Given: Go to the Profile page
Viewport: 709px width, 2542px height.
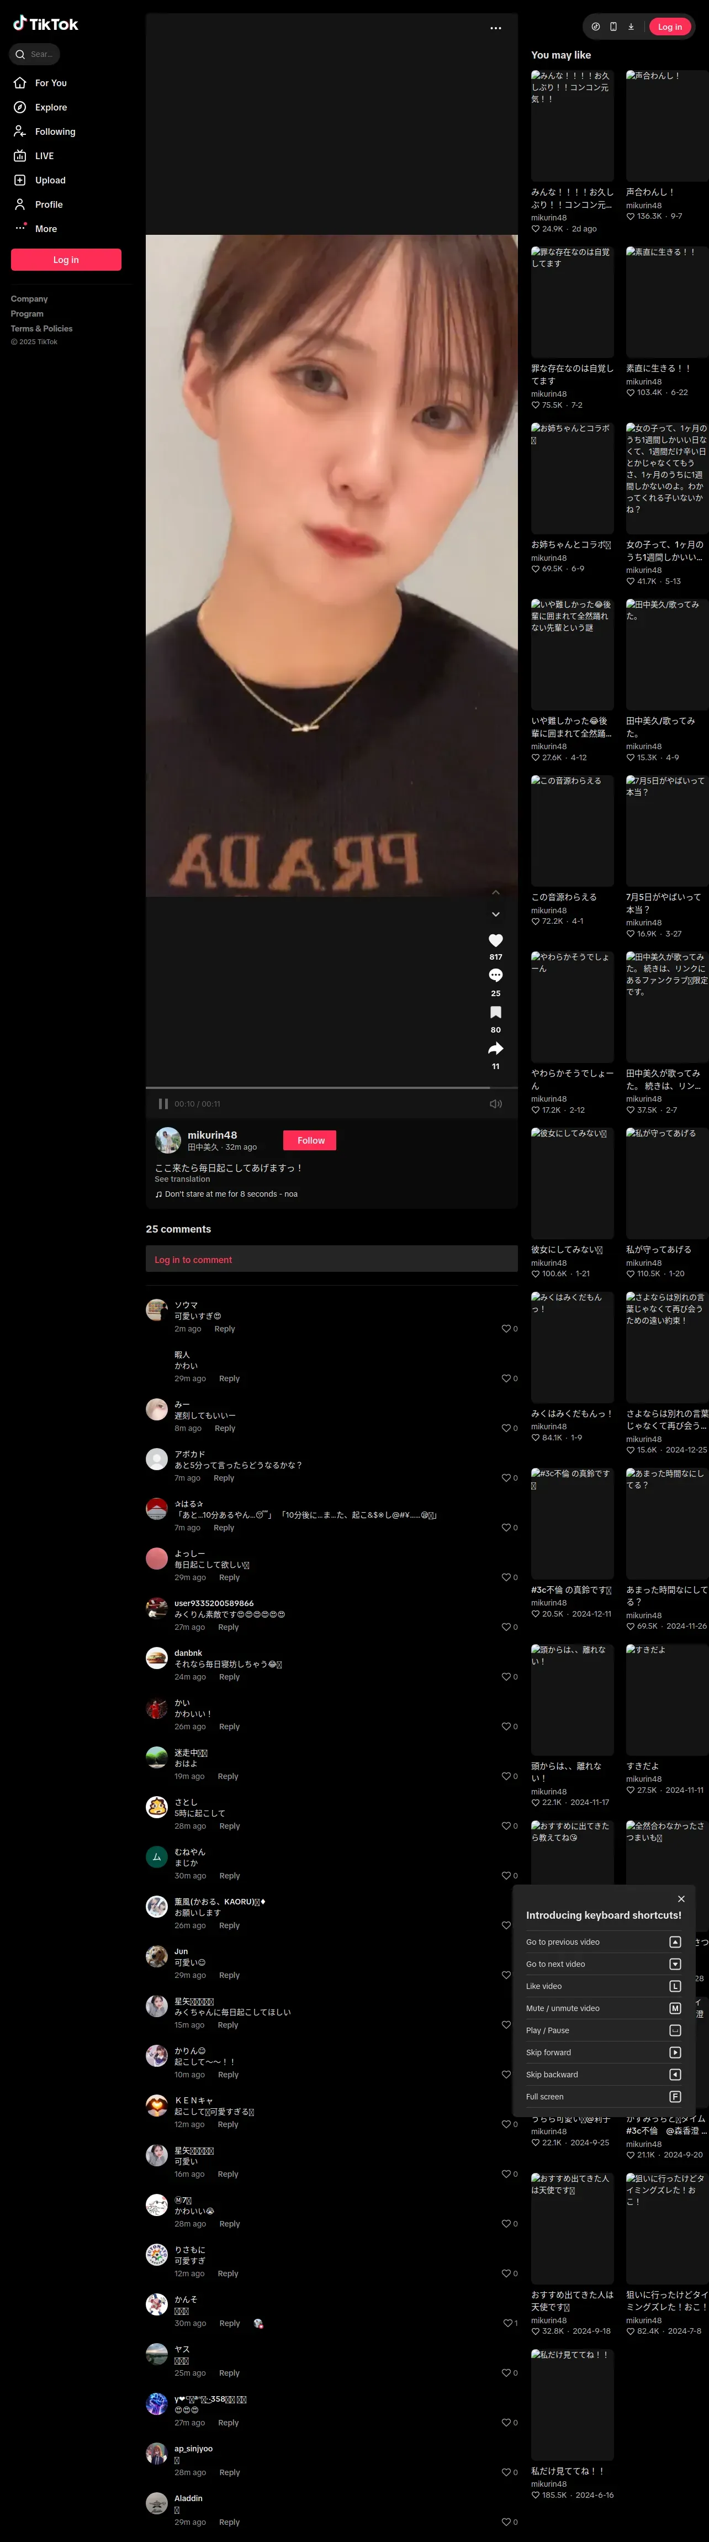Looking at the screenshot, I should pyautogui.click(x=39, y=204).
